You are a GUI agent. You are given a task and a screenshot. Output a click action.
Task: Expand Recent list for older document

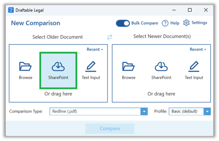(x=95, y=49)
